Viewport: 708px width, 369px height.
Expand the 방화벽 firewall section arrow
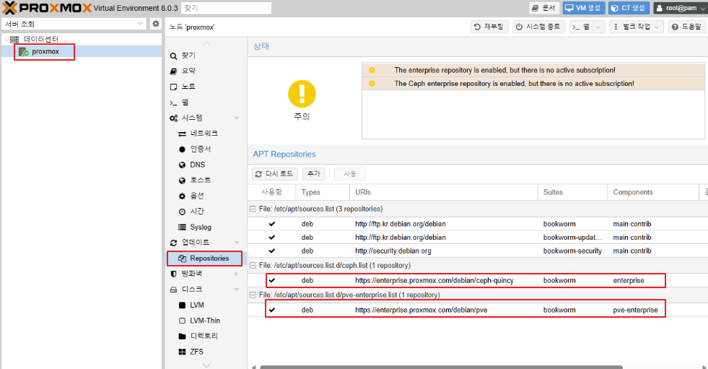pyautogui.click(x=236, y=274)
